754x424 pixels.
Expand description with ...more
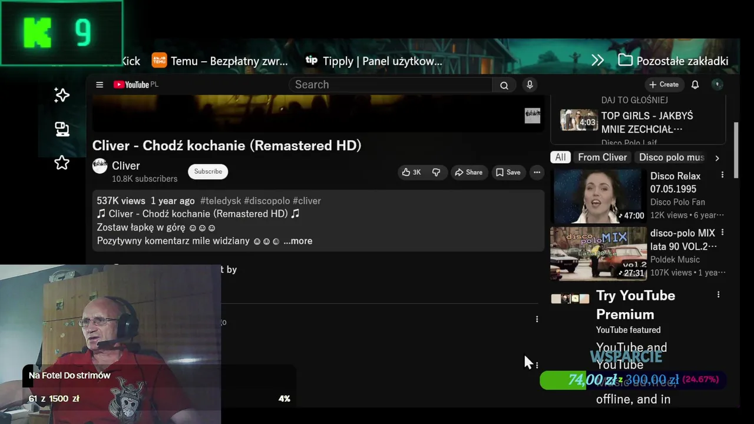[x=298, y=241]
